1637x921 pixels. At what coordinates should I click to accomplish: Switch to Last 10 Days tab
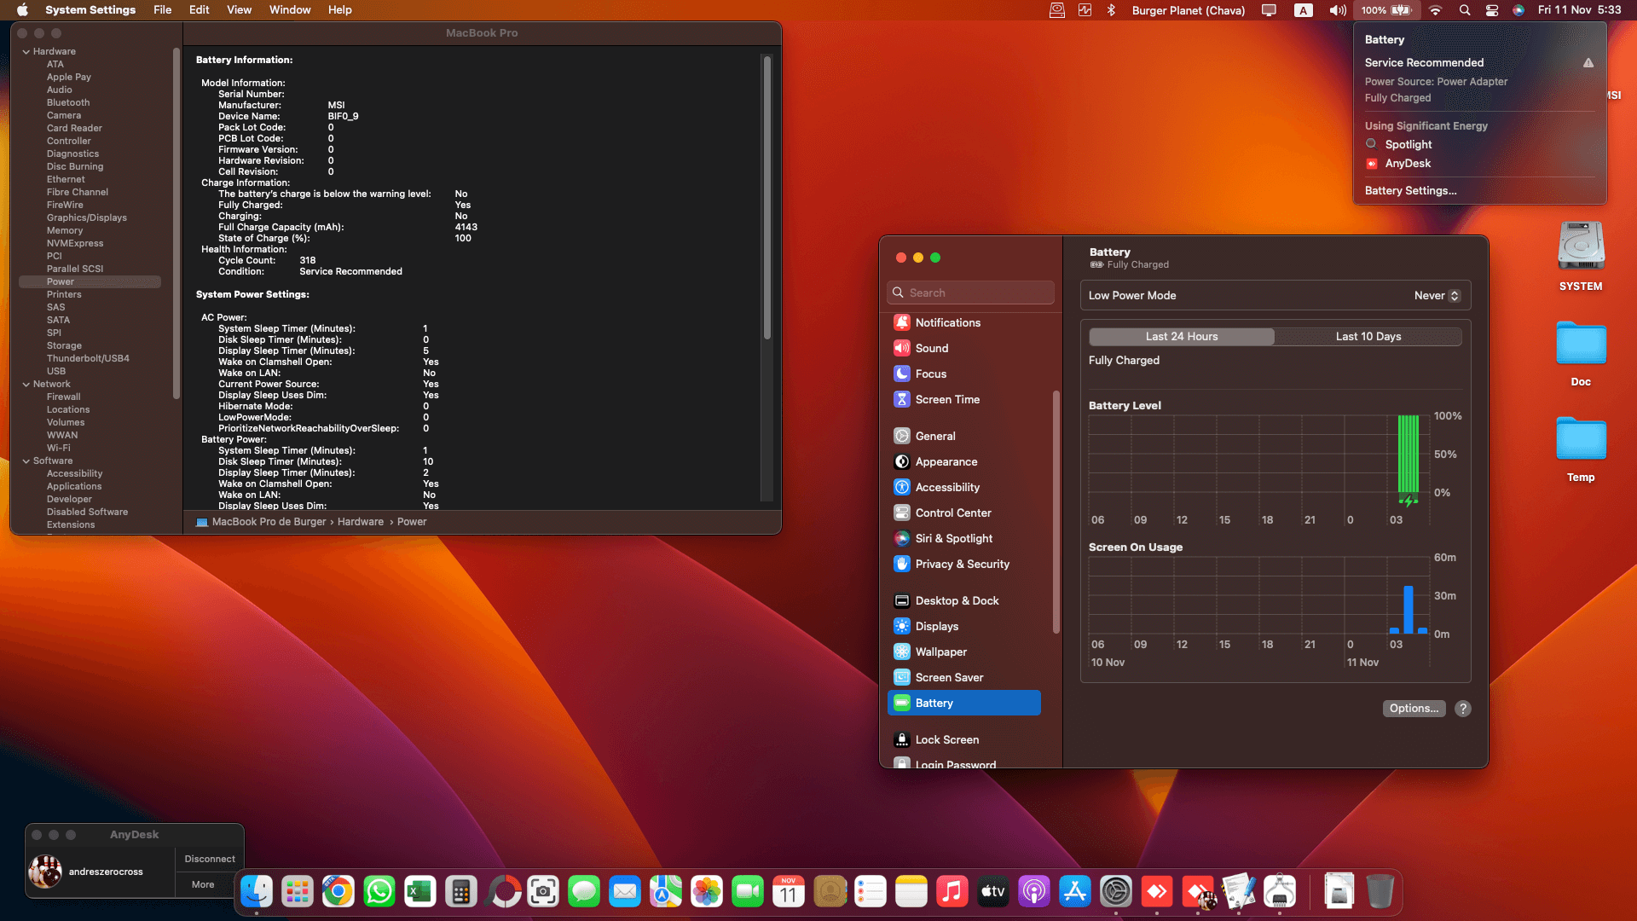pos(1368,337)
